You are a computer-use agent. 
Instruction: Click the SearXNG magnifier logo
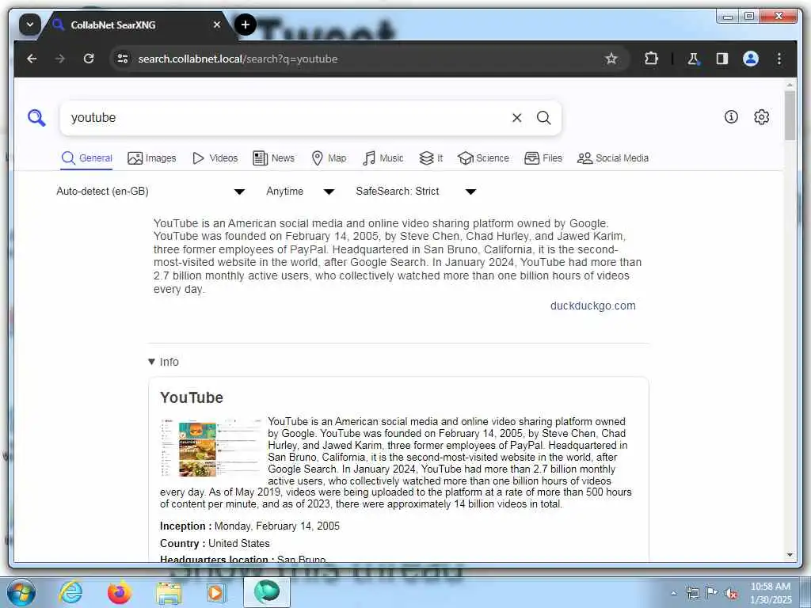36,118
